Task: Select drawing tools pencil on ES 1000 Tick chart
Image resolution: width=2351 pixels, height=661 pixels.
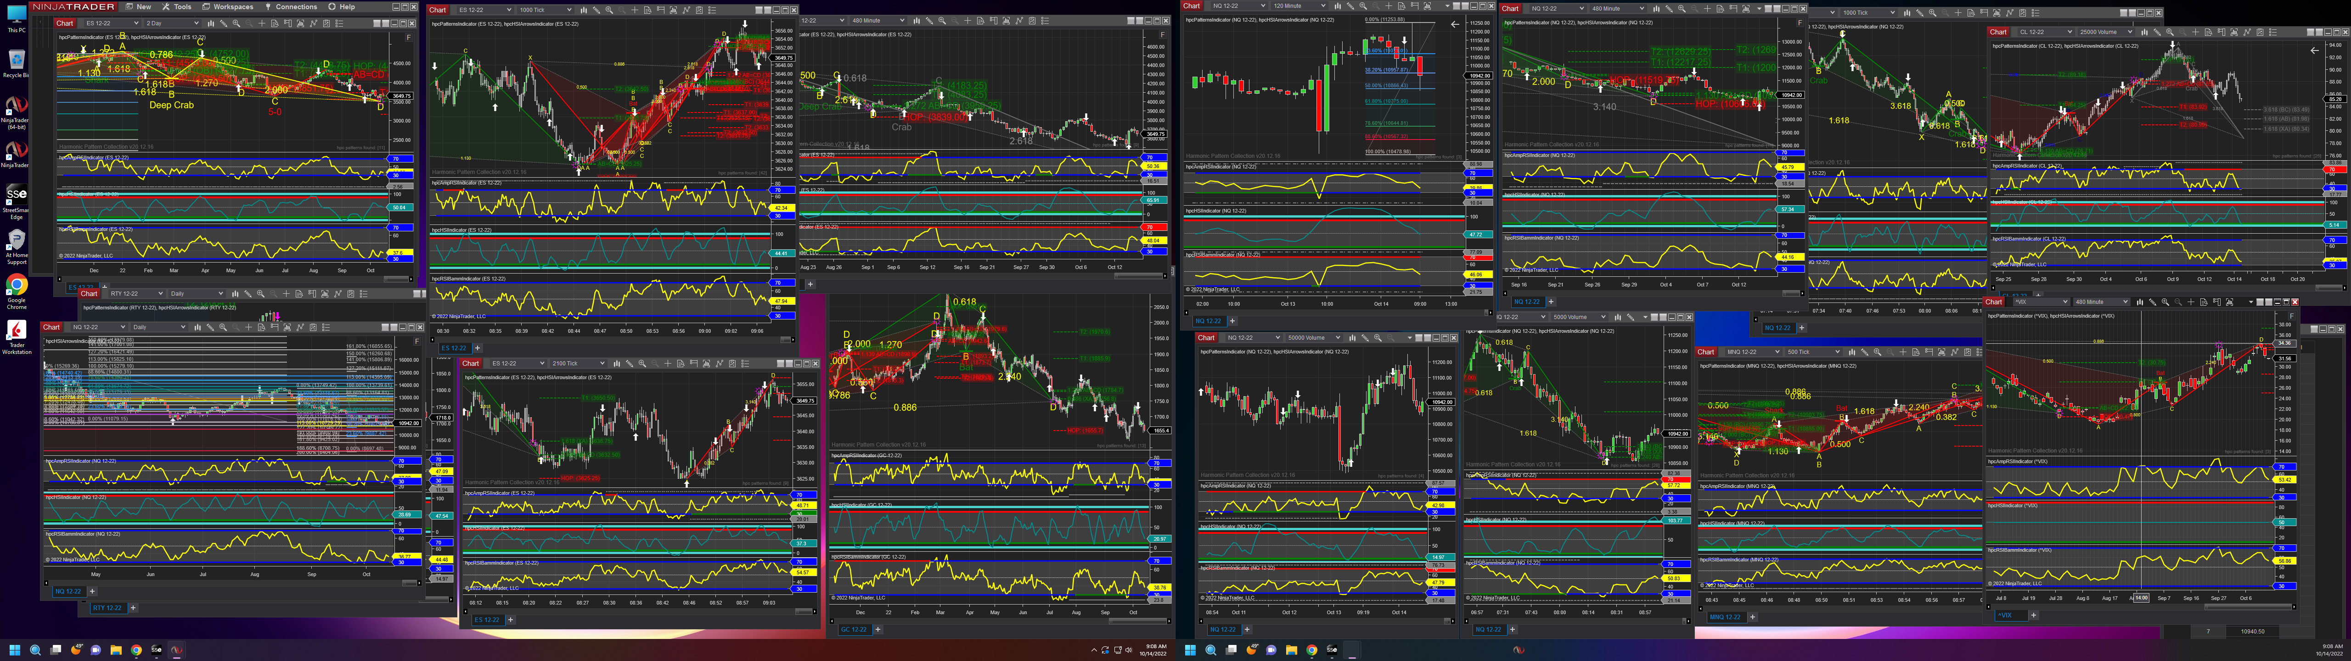Action: point(596,10)
